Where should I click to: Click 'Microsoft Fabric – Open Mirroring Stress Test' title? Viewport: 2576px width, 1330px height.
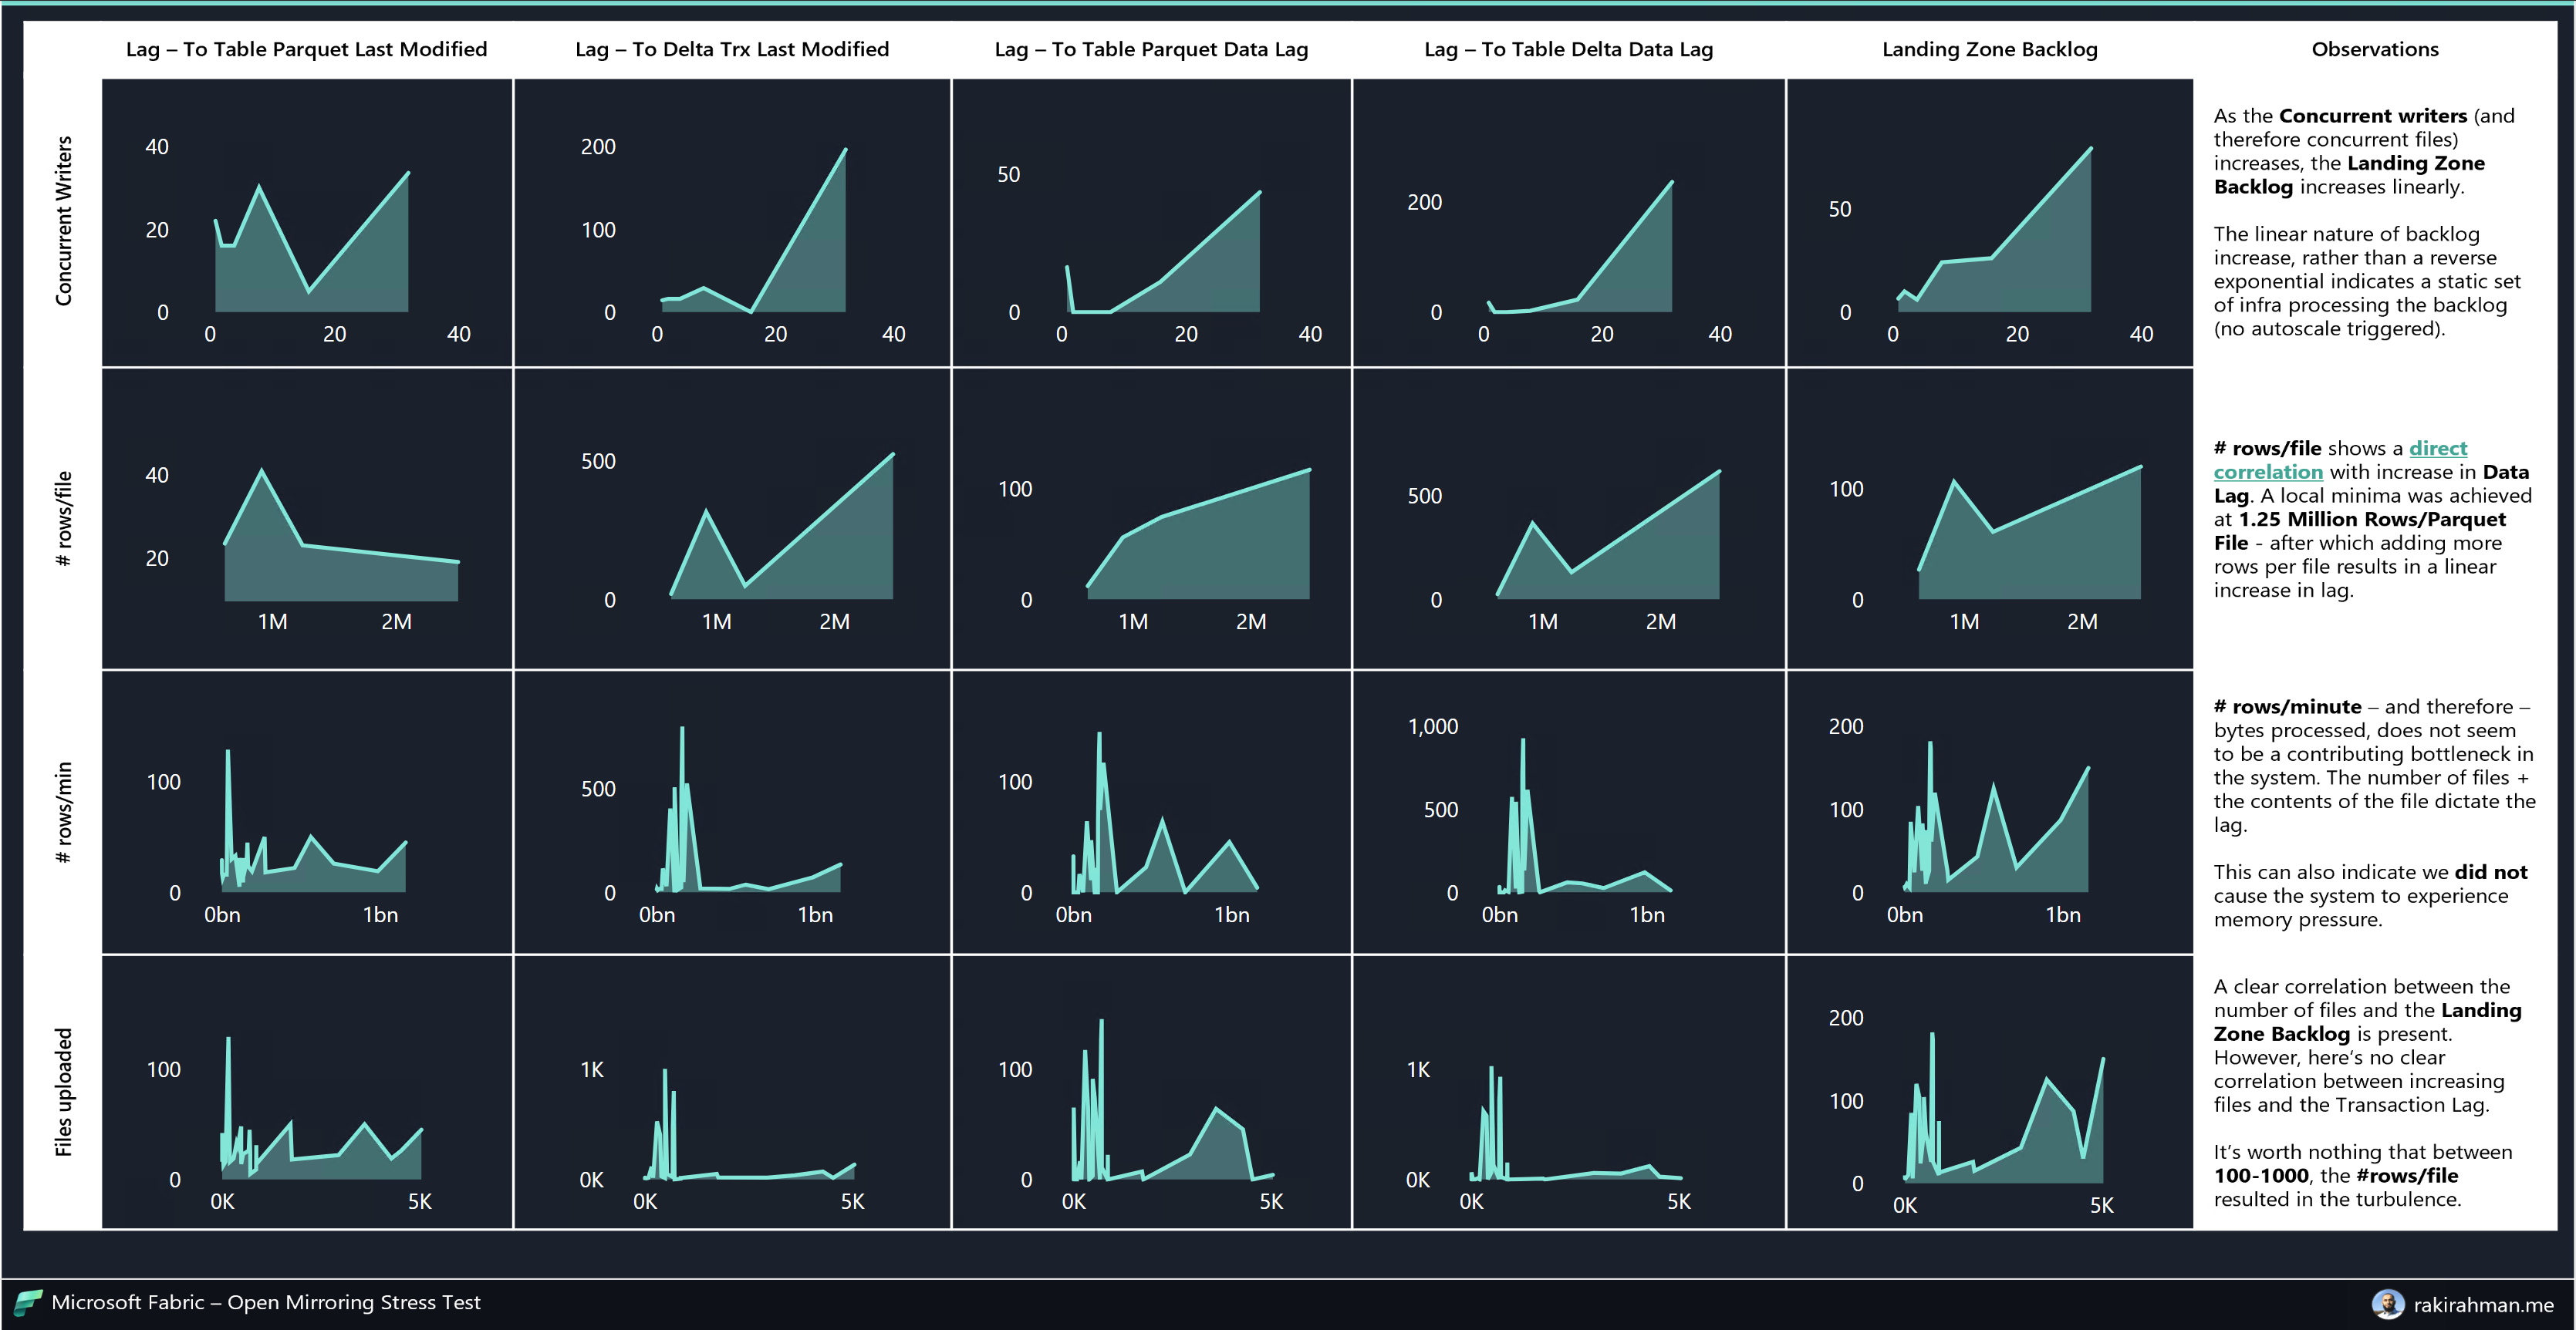[x=266, y=1302]
